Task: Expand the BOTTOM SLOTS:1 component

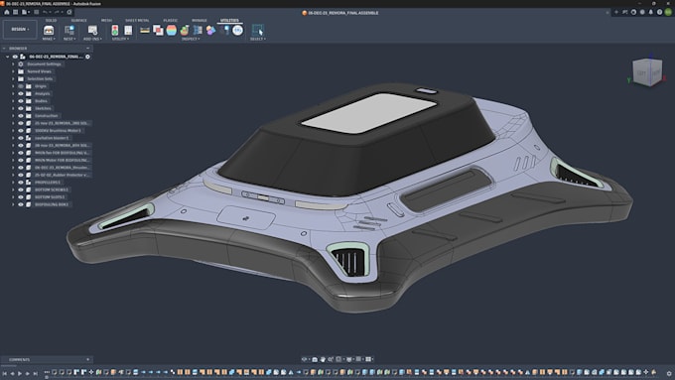Action: (x=13, y=197)
